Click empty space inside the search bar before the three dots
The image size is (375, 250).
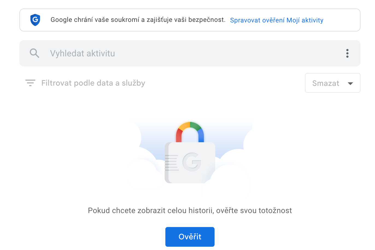[x=246, y=53]
